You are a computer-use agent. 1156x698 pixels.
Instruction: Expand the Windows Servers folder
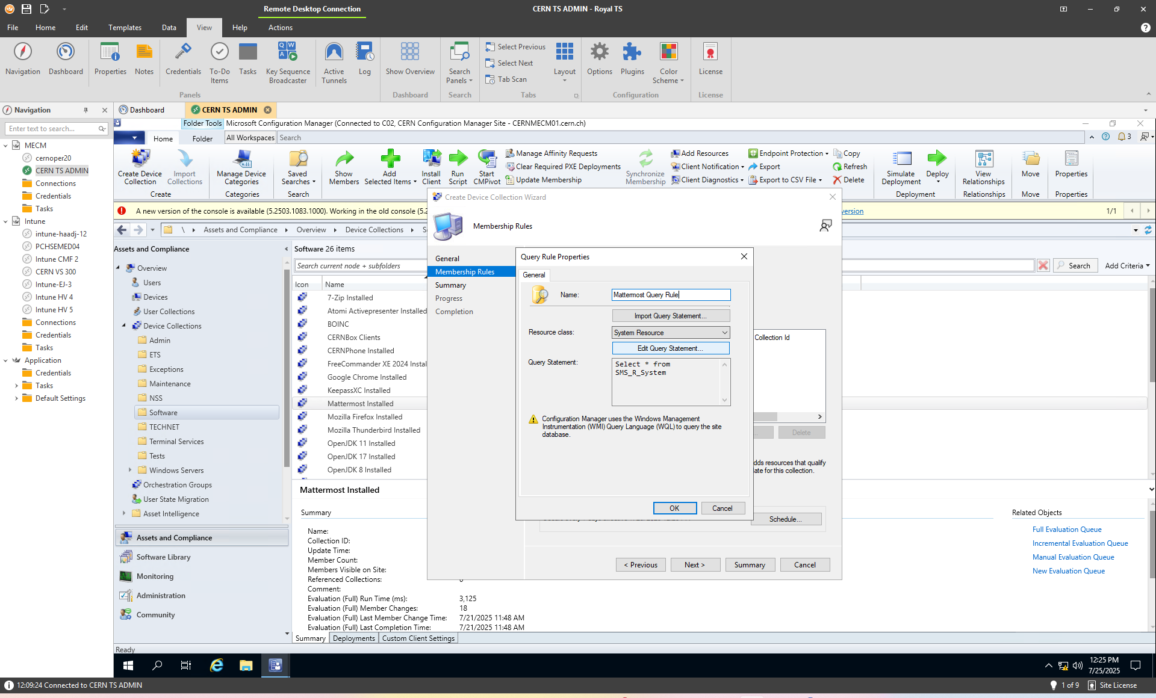click(130, 470)
